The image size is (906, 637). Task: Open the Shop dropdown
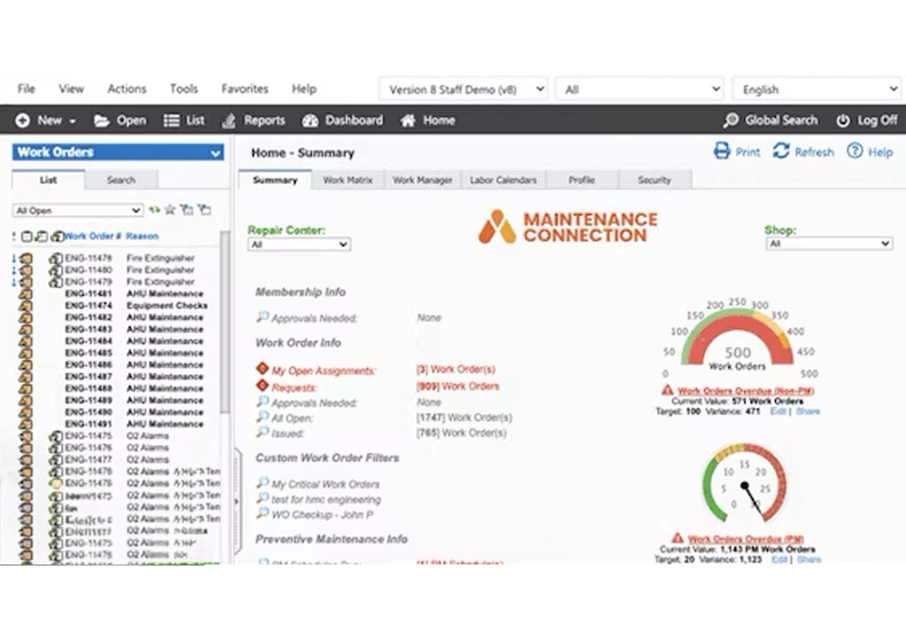pos(828,243)
